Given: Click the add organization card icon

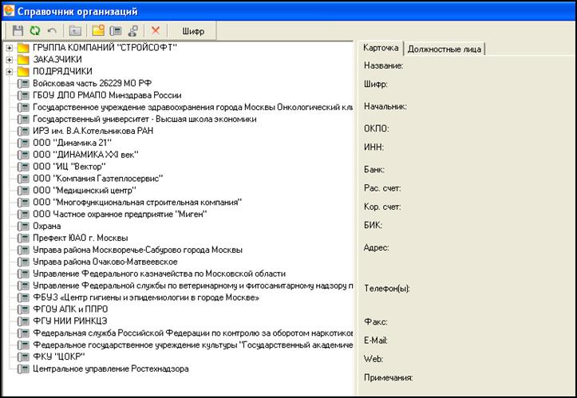Looking at the screenshot, I should coord(116,31).
